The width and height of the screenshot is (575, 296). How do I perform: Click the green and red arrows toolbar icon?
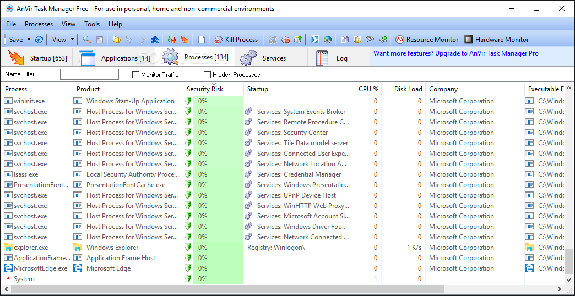click(x=172, y=40)
